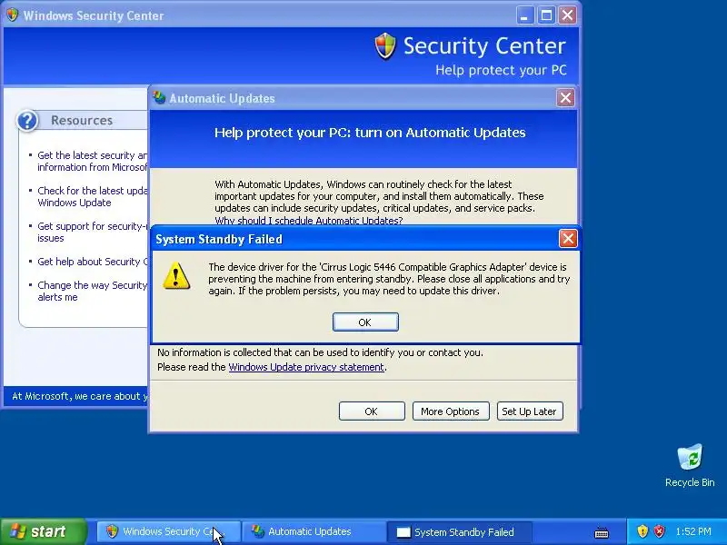Open 'Why should I schedule Automatic Updates?' link

coord(308,220)
